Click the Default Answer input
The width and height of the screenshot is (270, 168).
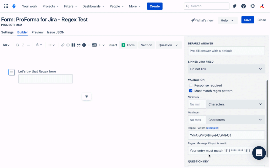click(226, 51)
